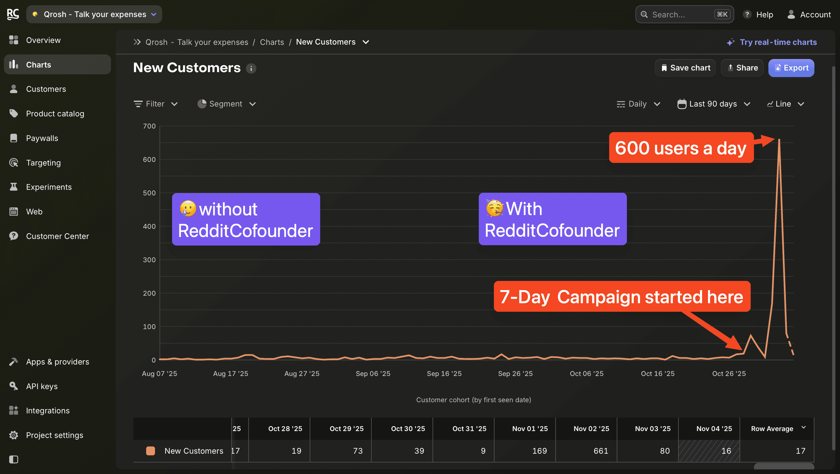Open project switcher Qrosh dropdown
This screenshot has height=474, width=840.
94,14
